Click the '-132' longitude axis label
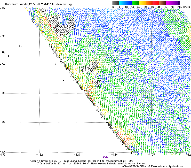The height and width of the screenshot is (168, 191). pyautogui.click(x=39, y=155)
